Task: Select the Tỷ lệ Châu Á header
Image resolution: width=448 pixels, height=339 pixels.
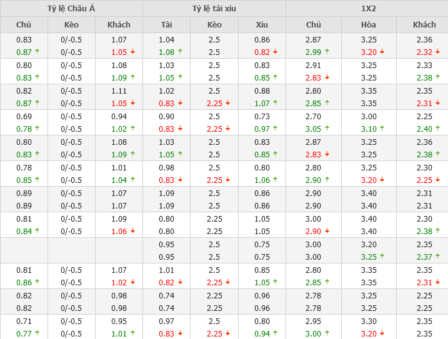Action: point(71,8)
